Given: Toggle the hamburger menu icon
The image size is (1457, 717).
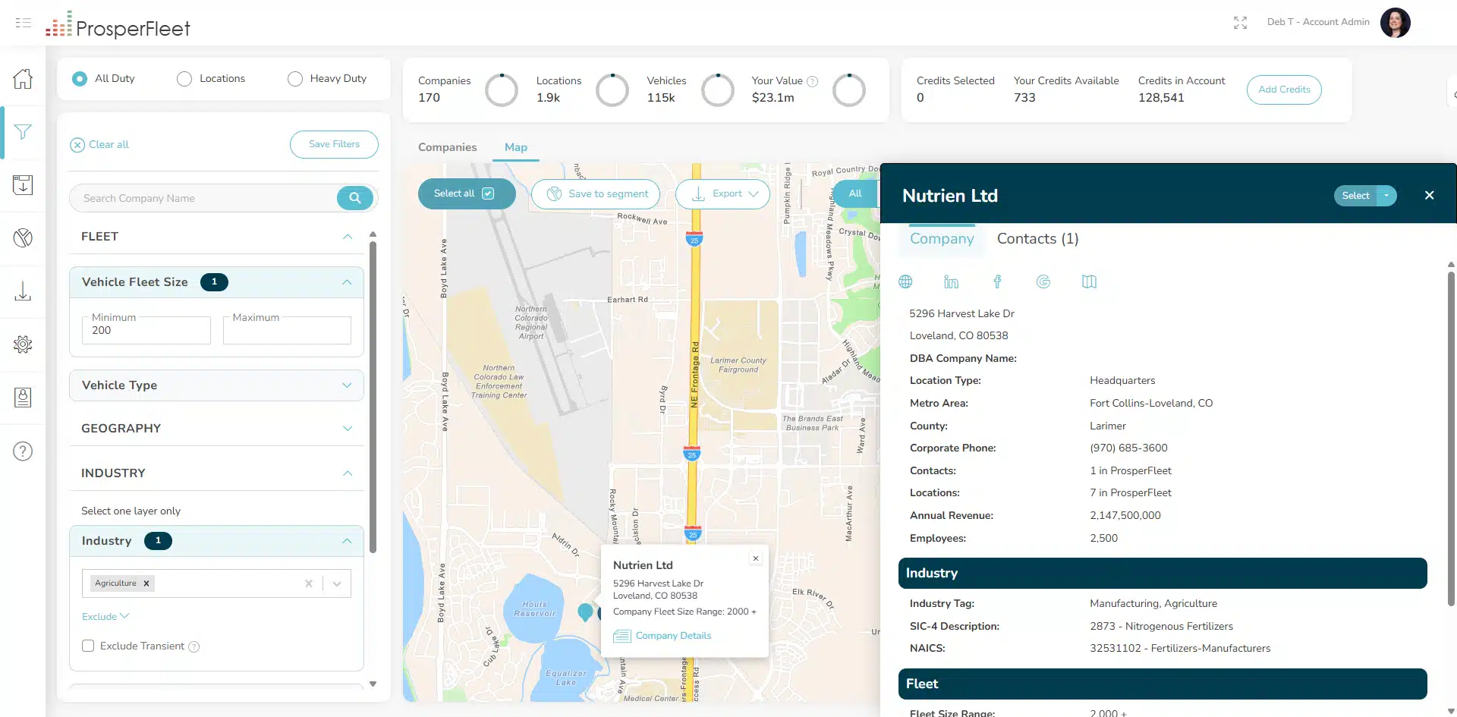Looking at the screenshot, I should 24,23.
